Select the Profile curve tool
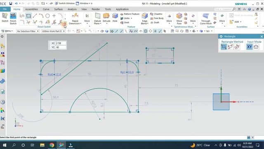 click(x=22, y=16)
